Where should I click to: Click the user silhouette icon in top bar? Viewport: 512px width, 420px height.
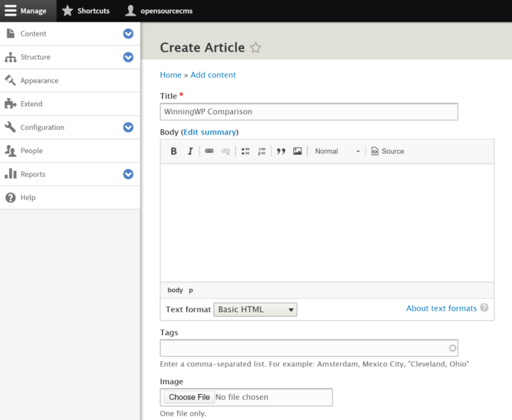tap(130, 10)
